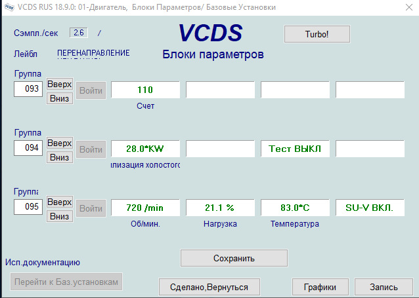Click Вниз for group 094
This screenshot has height=298, width=419.
pyautogui.click(x=60, y=157)
